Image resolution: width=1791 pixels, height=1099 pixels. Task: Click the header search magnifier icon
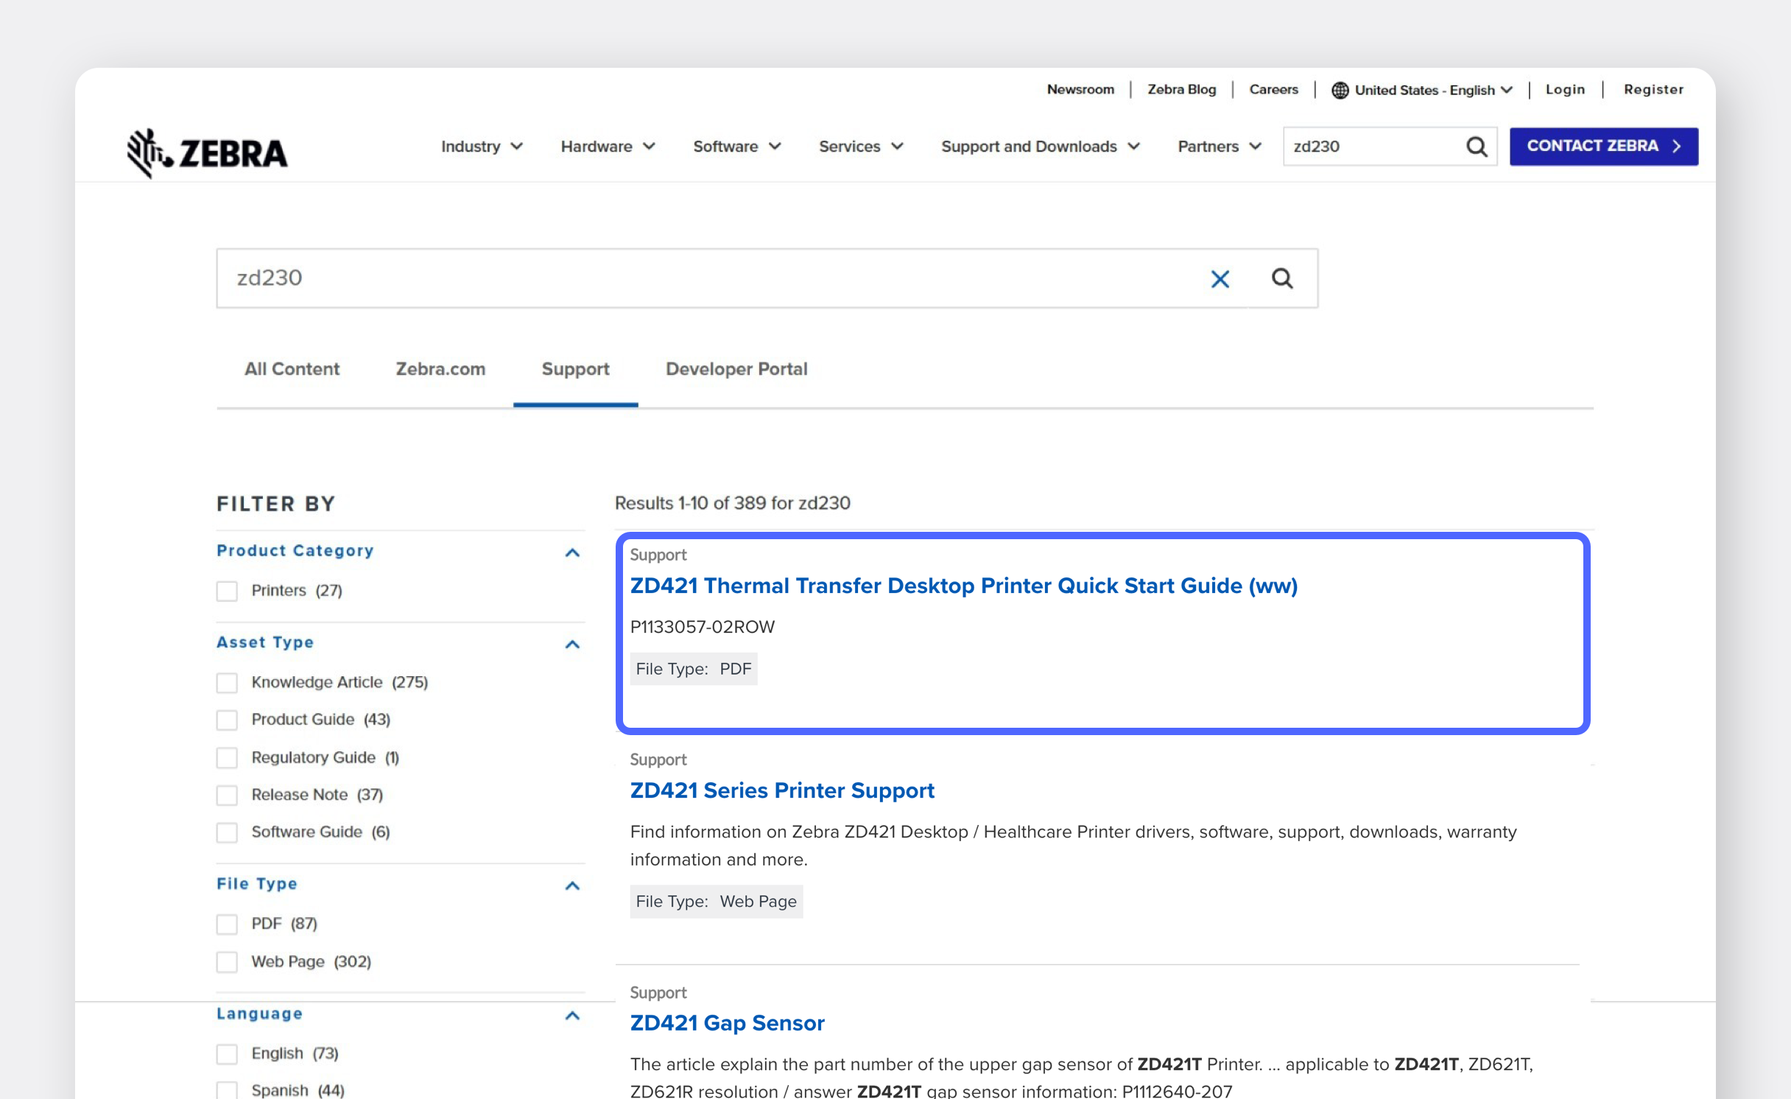tap(1476, 147)
